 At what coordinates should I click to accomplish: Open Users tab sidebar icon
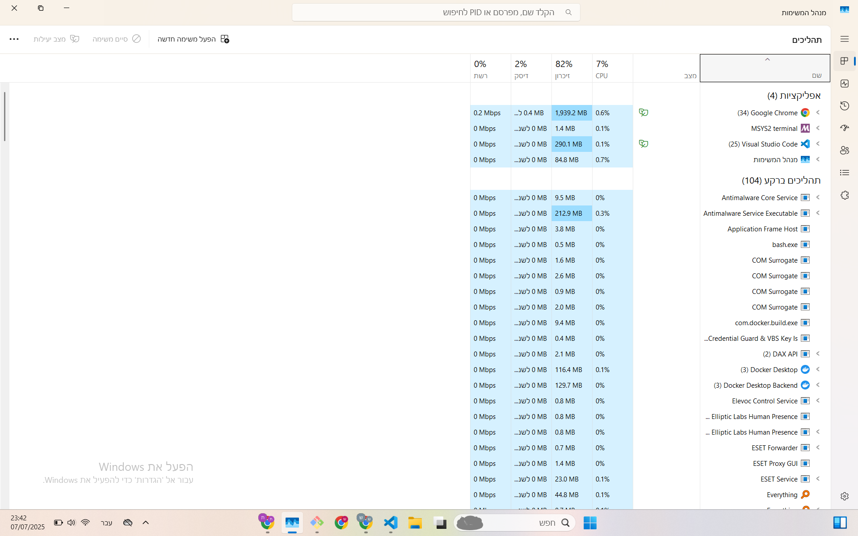tap(844, 151)
